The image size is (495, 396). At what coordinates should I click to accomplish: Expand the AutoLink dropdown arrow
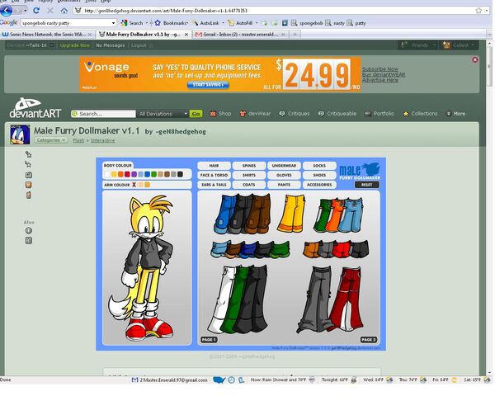[x=224, y=23]
